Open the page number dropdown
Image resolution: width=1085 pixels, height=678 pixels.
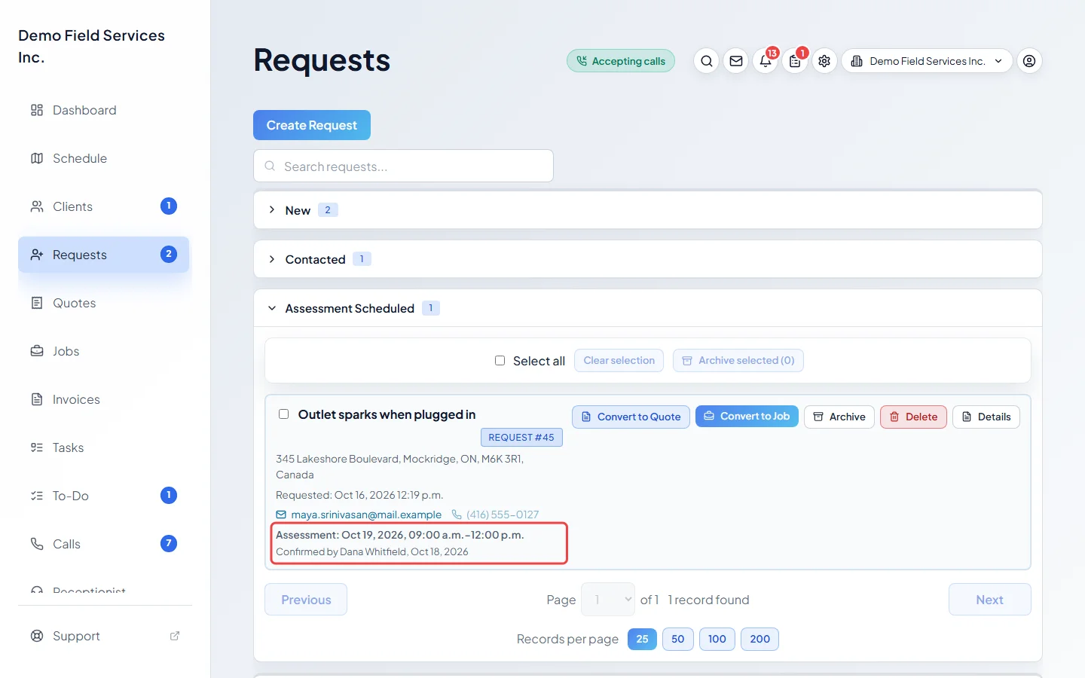[608, 600]
